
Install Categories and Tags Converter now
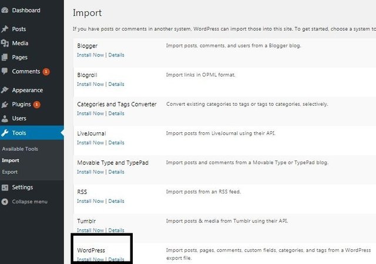pos(90,113)
